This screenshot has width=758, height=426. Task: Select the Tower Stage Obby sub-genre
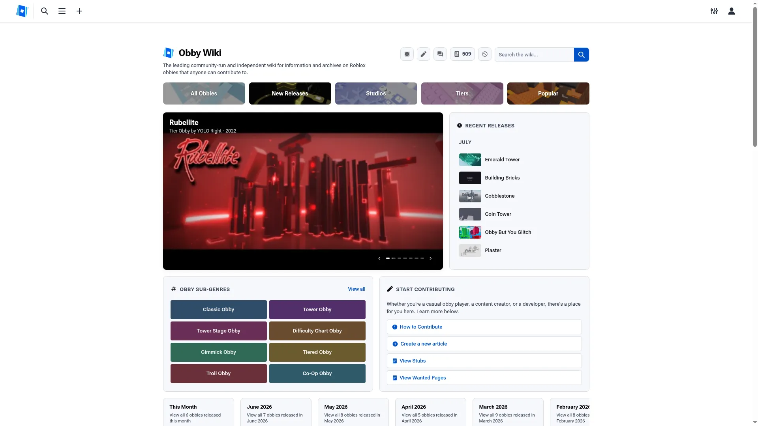(219, 331)
